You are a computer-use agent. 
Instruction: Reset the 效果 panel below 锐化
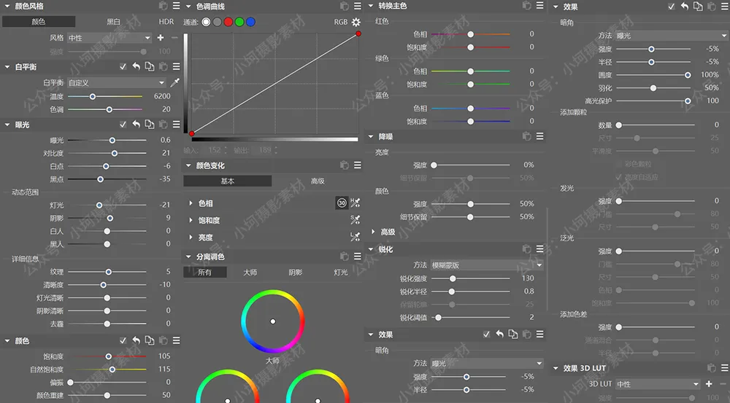pos(499,334)
